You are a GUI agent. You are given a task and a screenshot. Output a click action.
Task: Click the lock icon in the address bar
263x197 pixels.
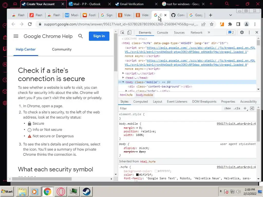tap(40, 24)
